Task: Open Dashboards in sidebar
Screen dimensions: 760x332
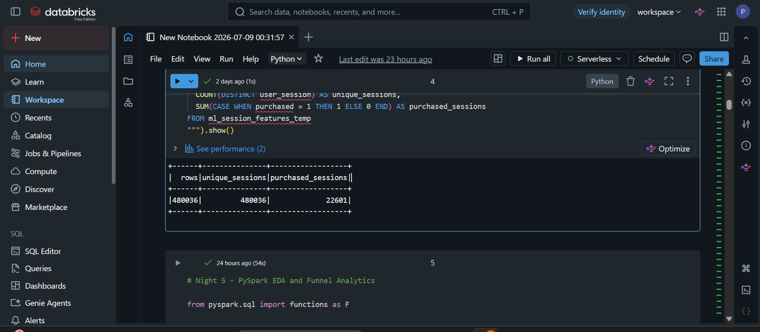Action: (x=56, y=286)
